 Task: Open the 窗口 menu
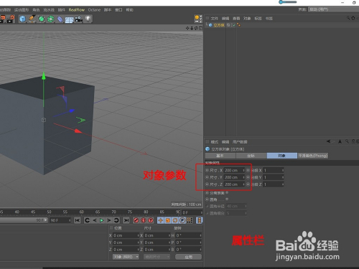click(x=118, y=10)
